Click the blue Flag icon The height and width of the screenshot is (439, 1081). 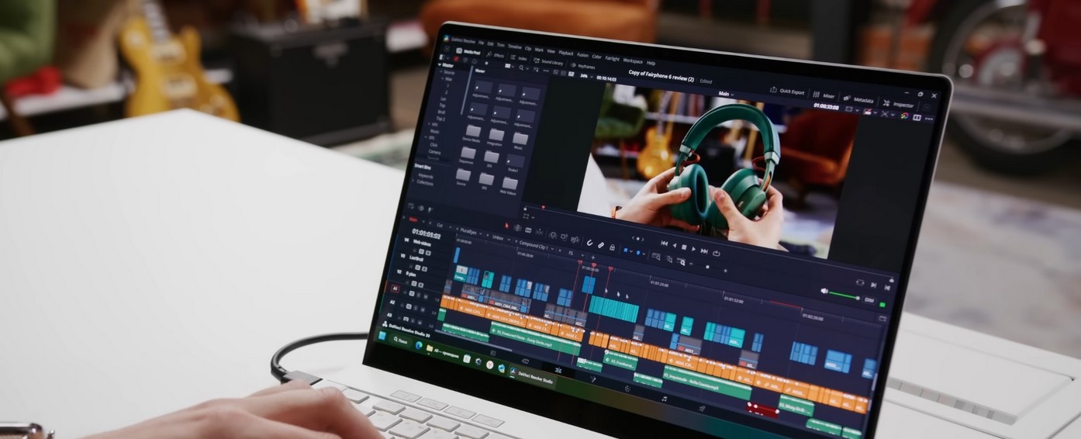coord(627,251)
